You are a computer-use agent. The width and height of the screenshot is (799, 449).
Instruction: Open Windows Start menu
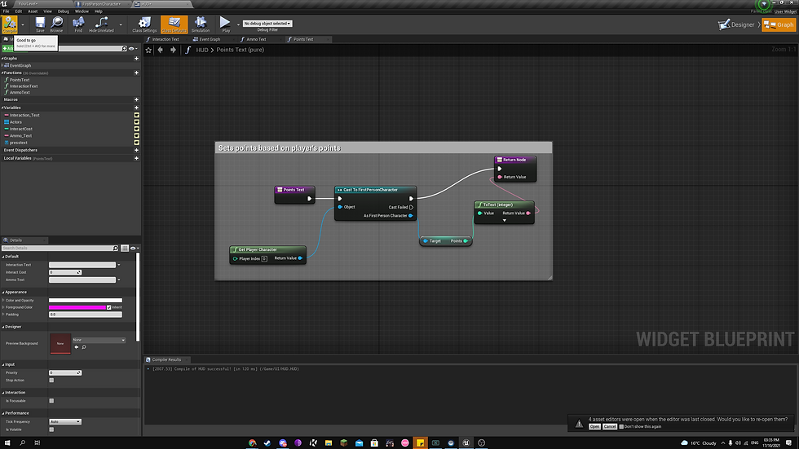point(7,443)
